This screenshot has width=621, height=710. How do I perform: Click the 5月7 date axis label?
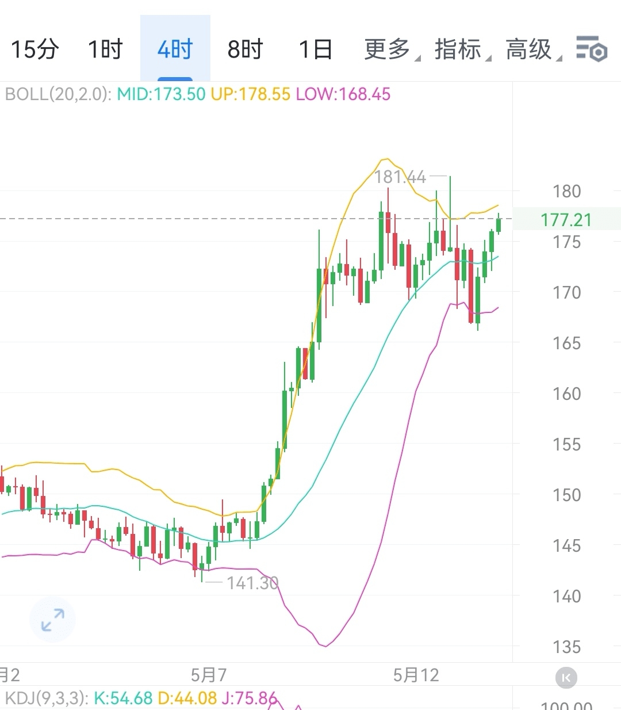coord(209,675)
